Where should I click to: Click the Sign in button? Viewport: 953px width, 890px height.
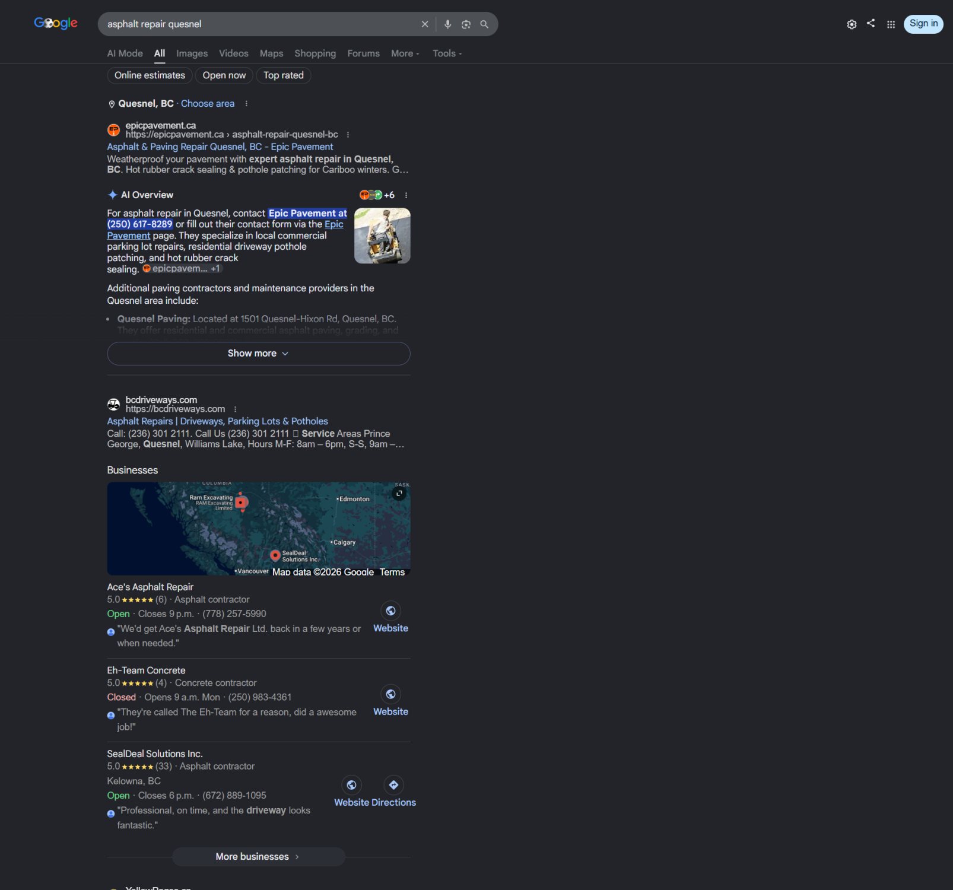[x=923, y=24]
